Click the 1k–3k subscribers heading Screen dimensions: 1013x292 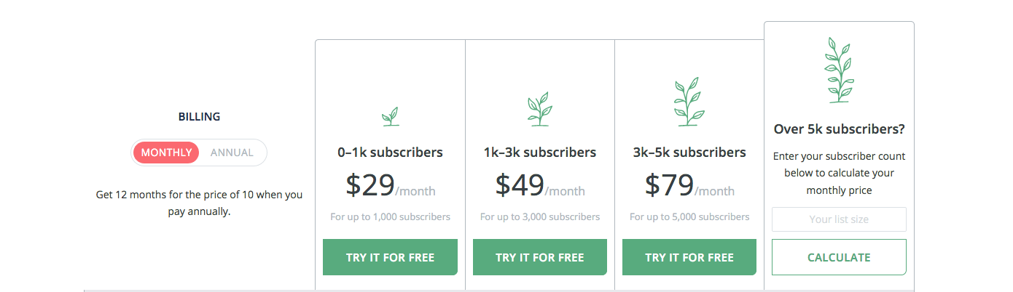coord(540,153)
